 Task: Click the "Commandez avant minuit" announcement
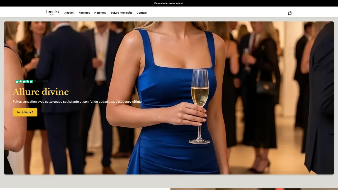(169, 3)
